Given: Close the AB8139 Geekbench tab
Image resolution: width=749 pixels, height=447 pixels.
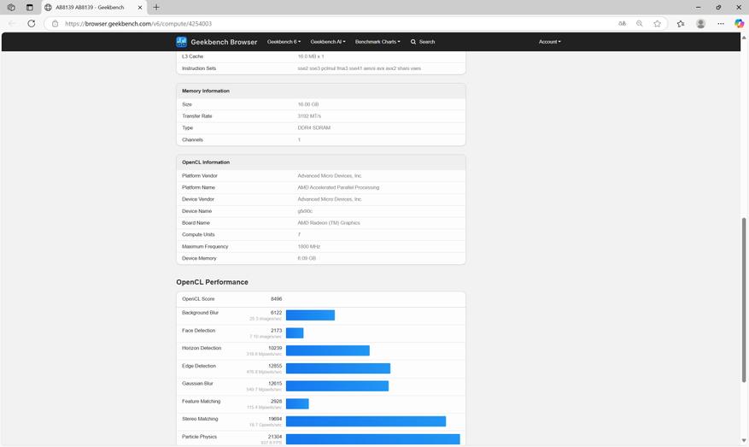Looking at the screenshot, I should pos(140,8).
